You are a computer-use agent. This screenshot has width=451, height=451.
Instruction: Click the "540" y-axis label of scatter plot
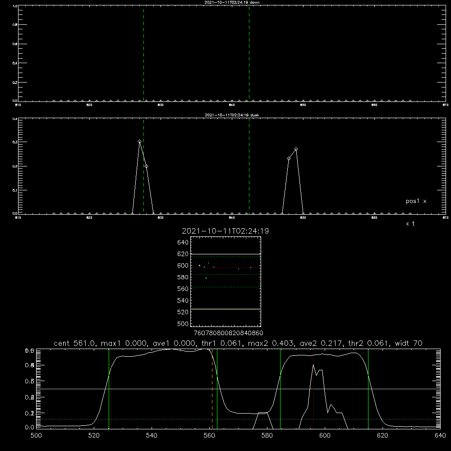coord(183,300)
